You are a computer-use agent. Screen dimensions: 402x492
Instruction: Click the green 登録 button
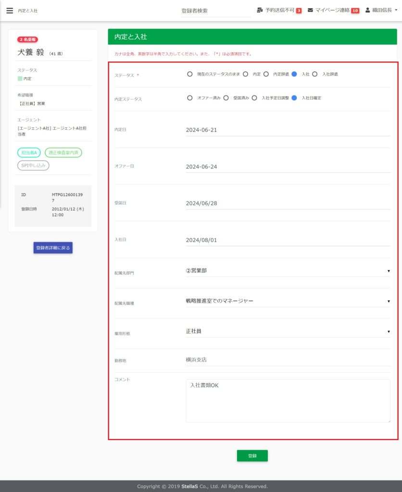click(x=252, y=456)
